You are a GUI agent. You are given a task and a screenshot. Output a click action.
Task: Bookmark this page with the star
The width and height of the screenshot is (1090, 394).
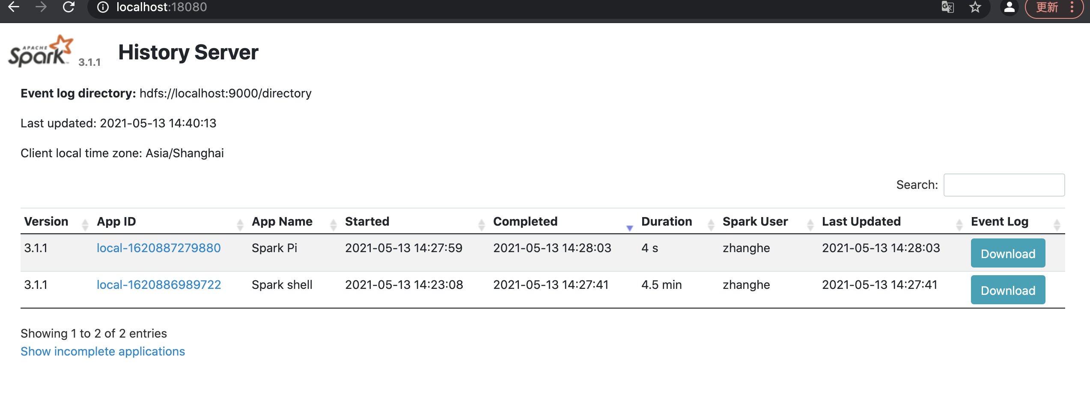coord(975,7)
